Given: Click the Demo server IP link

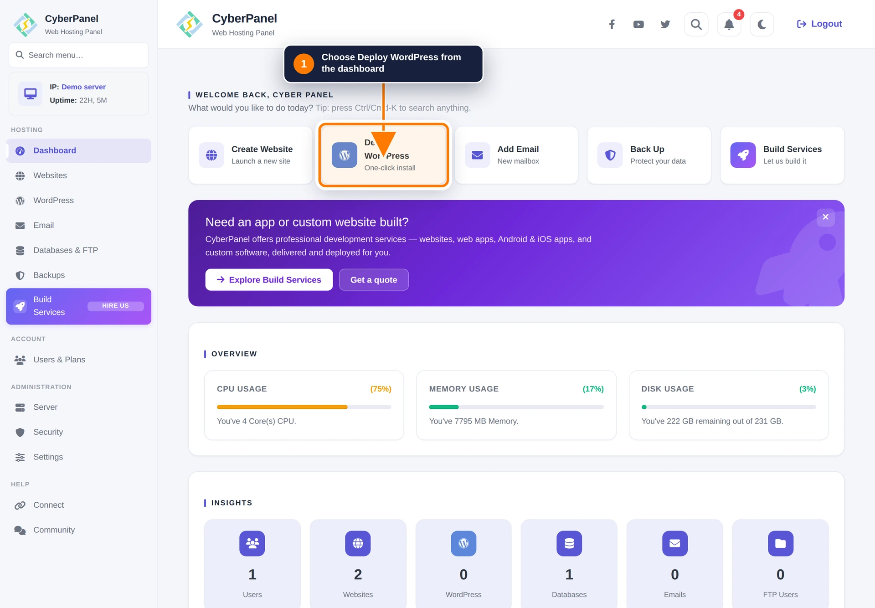Looking at the screenshot, I should tap(83, 87).
